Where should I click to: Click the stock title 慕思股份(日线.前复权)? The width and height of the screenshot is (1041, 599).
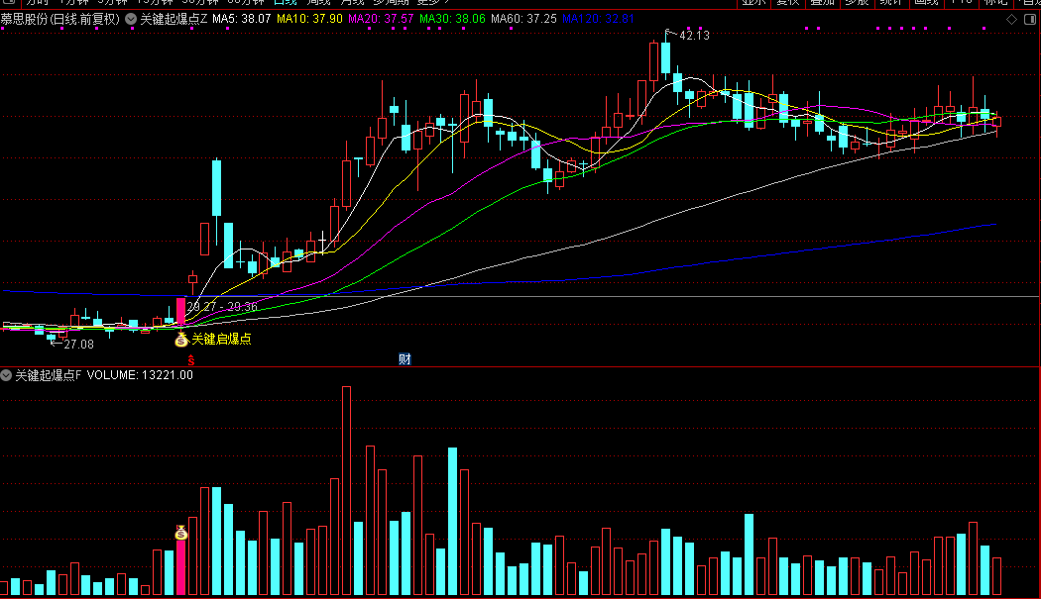point(60,19)
